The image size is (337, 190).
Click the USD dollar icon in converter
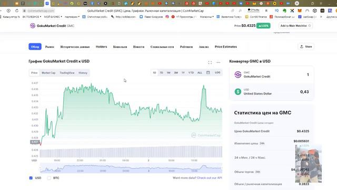pos(237,91)
